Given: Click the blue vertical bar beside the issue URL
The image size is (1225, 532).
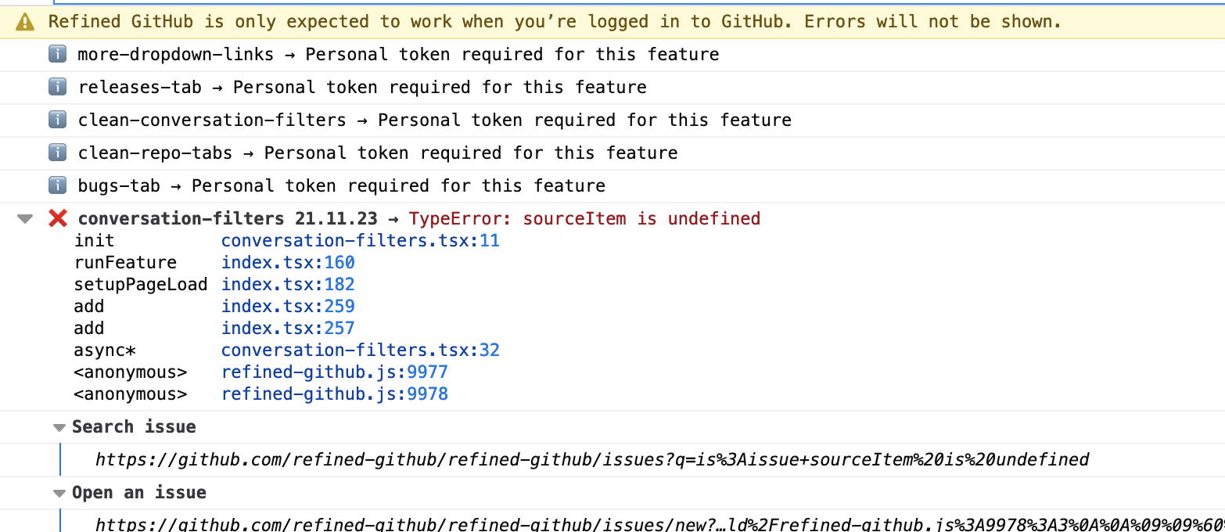Looking at the screenshot, I should pyautogui.click(x=62, y=460).
